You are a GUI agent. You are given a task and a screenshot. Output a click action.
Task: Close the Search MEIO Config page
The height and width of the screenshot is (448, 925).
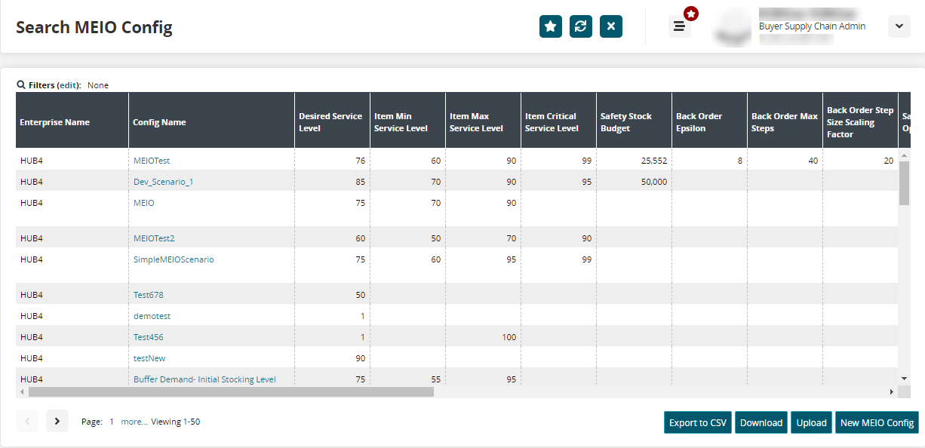(611, 26)
